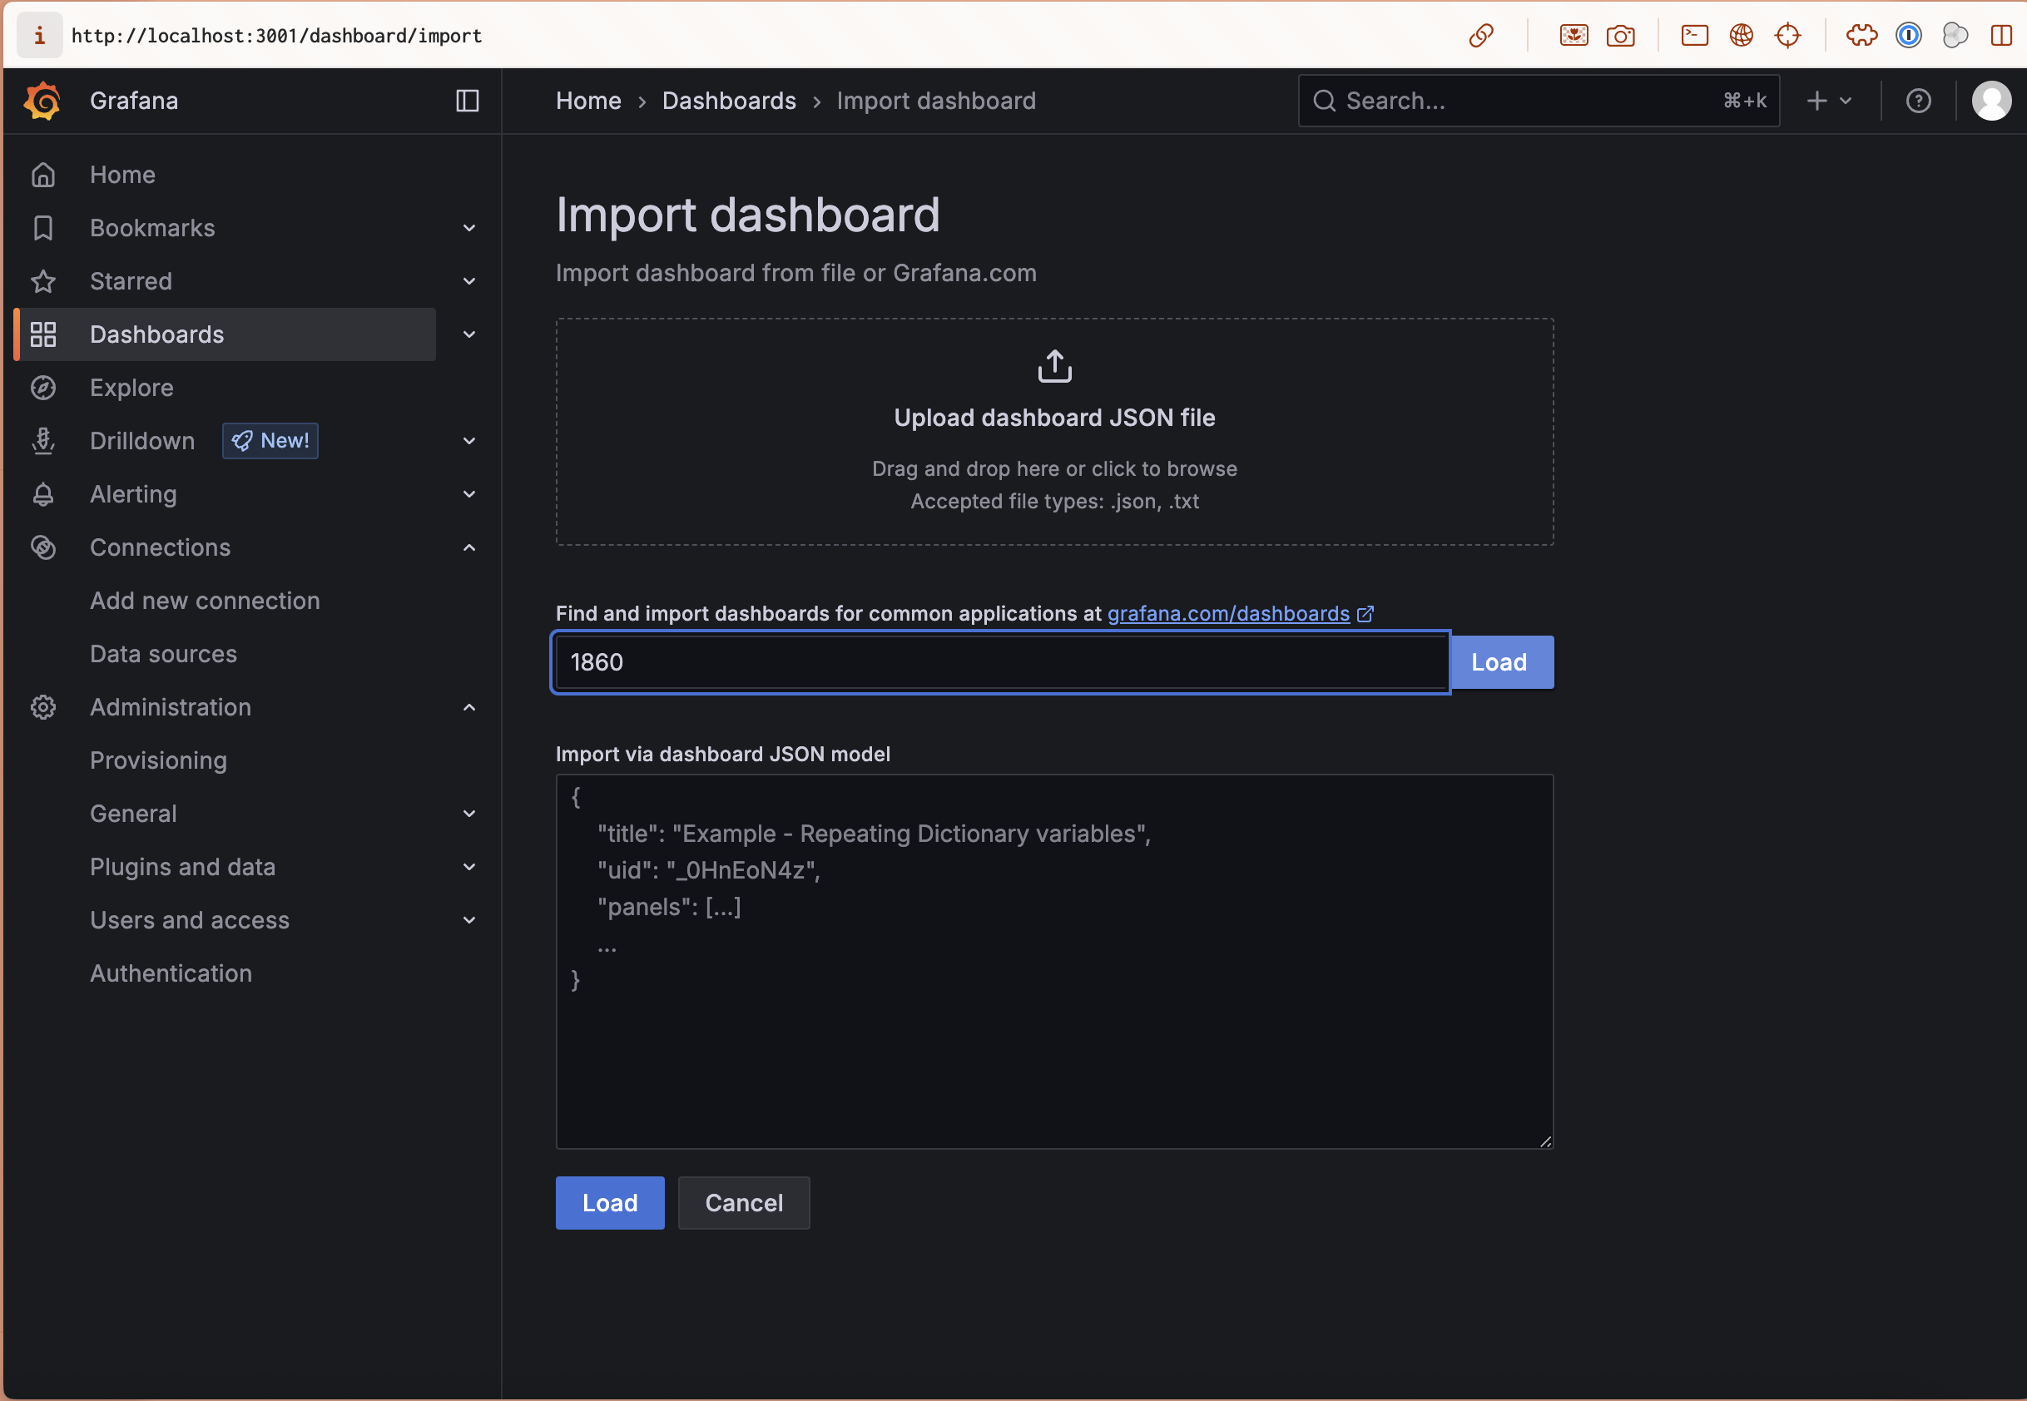Expand the Alerting section chevron
The width and height of the screenshot is (2027, 1401).
pyautogui.click(x=468, y=494)
